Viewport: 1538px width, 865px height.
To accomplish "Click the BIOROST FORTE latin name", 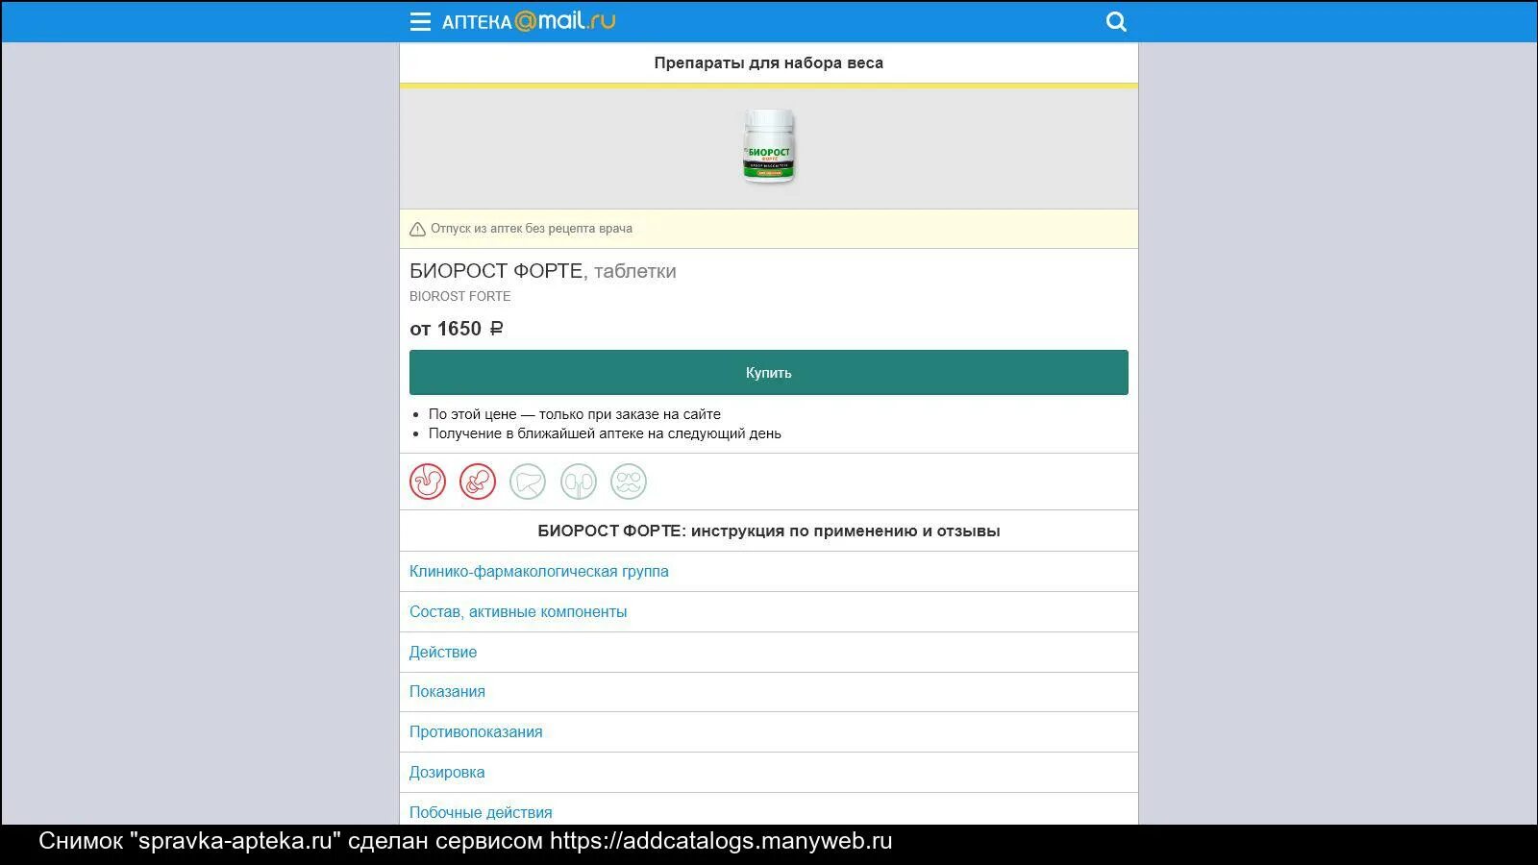I will (460, 296).
